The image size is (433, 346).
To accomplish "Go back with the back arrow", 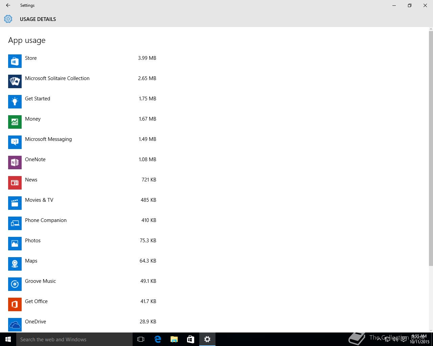I will 8,5.
